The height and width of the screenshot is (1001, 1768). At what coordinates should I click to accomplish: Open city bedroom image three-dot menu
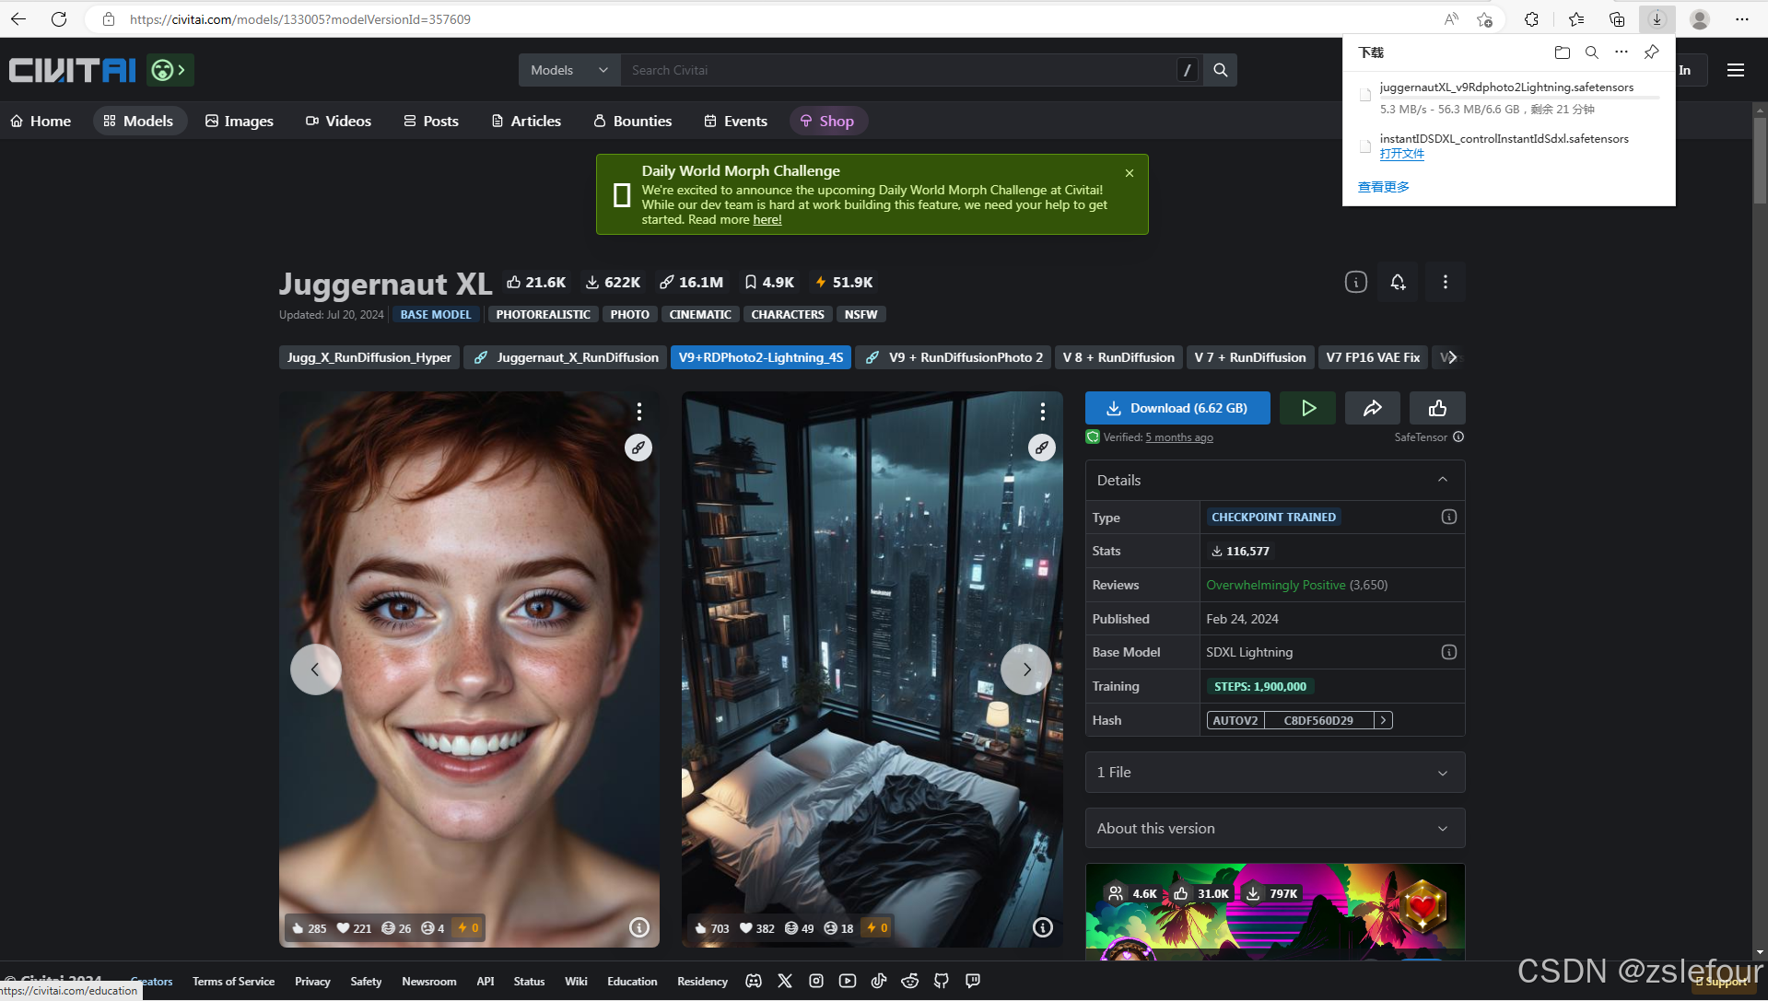[1042, 411]
